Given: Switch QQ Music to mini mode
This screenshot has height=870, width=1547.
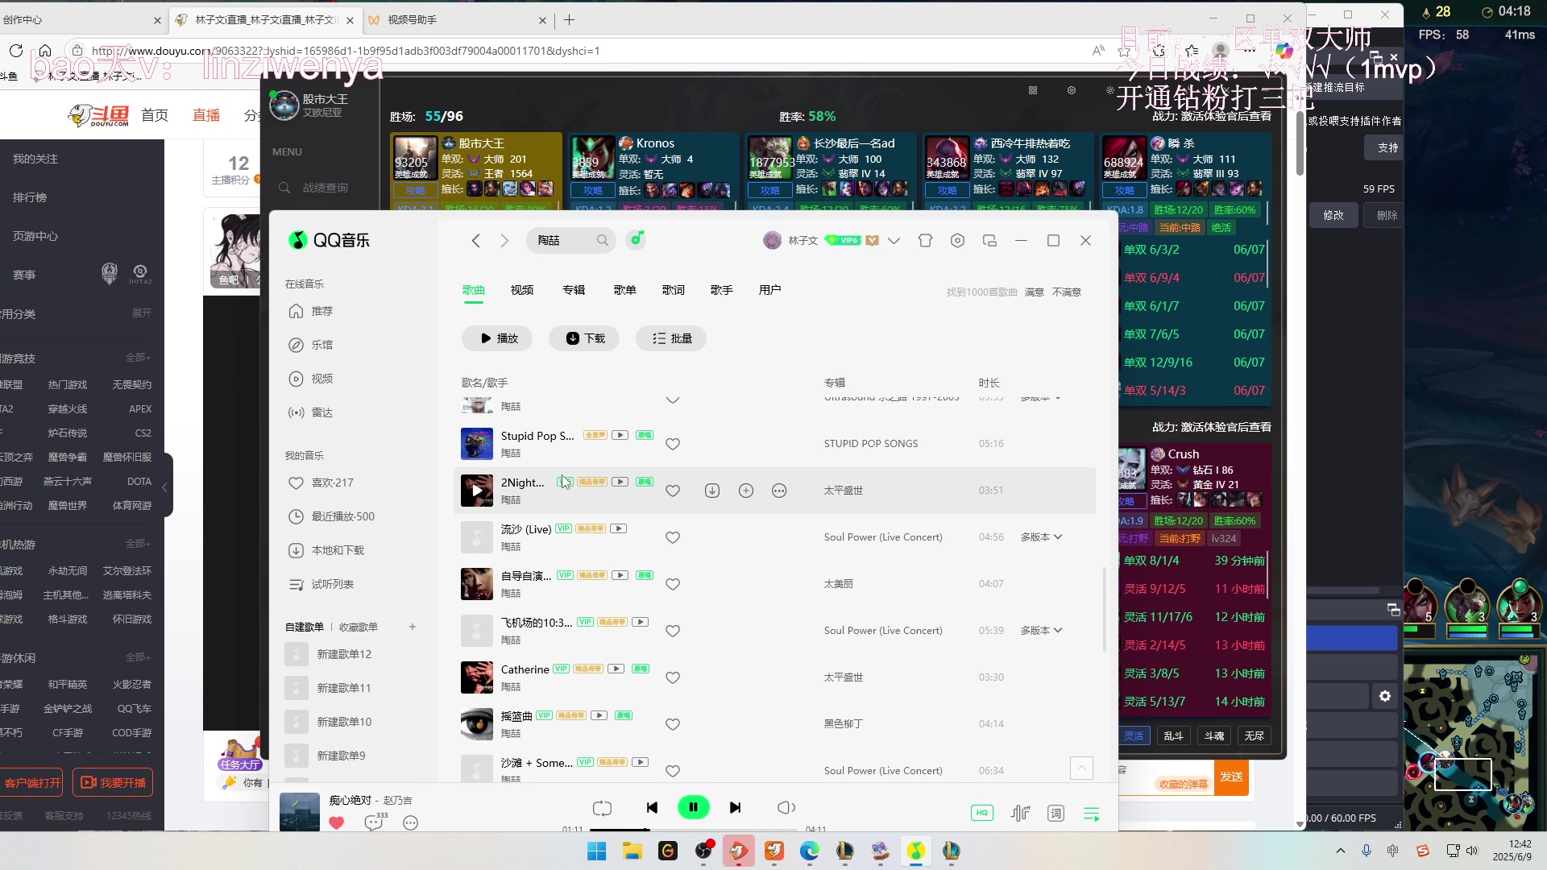Looking at the screenshot, I should click(990, 240).
